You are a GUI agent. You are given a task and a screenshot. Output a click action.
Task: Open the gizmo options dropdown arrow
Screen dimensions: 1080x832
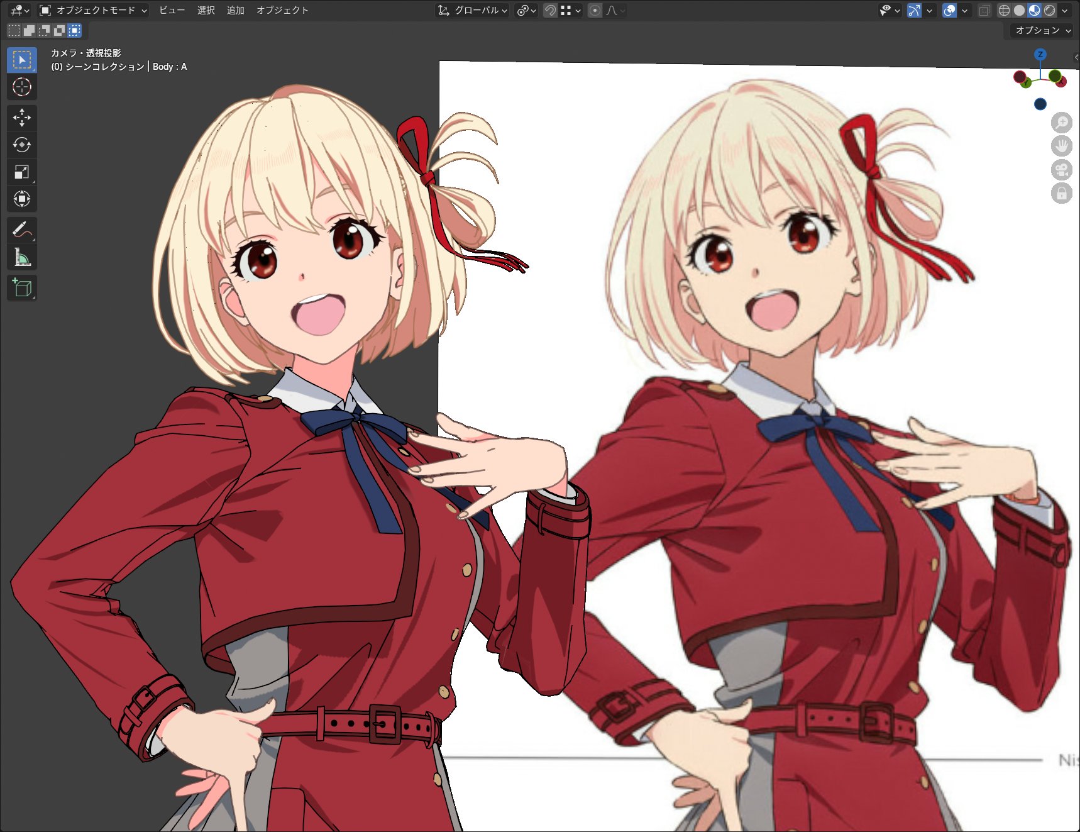point(929,10)
